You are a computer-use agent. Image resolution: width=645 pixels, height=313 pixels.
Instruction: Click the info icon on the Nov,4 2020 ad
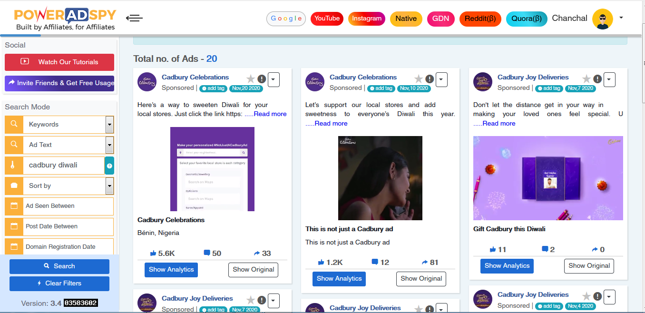597,297
